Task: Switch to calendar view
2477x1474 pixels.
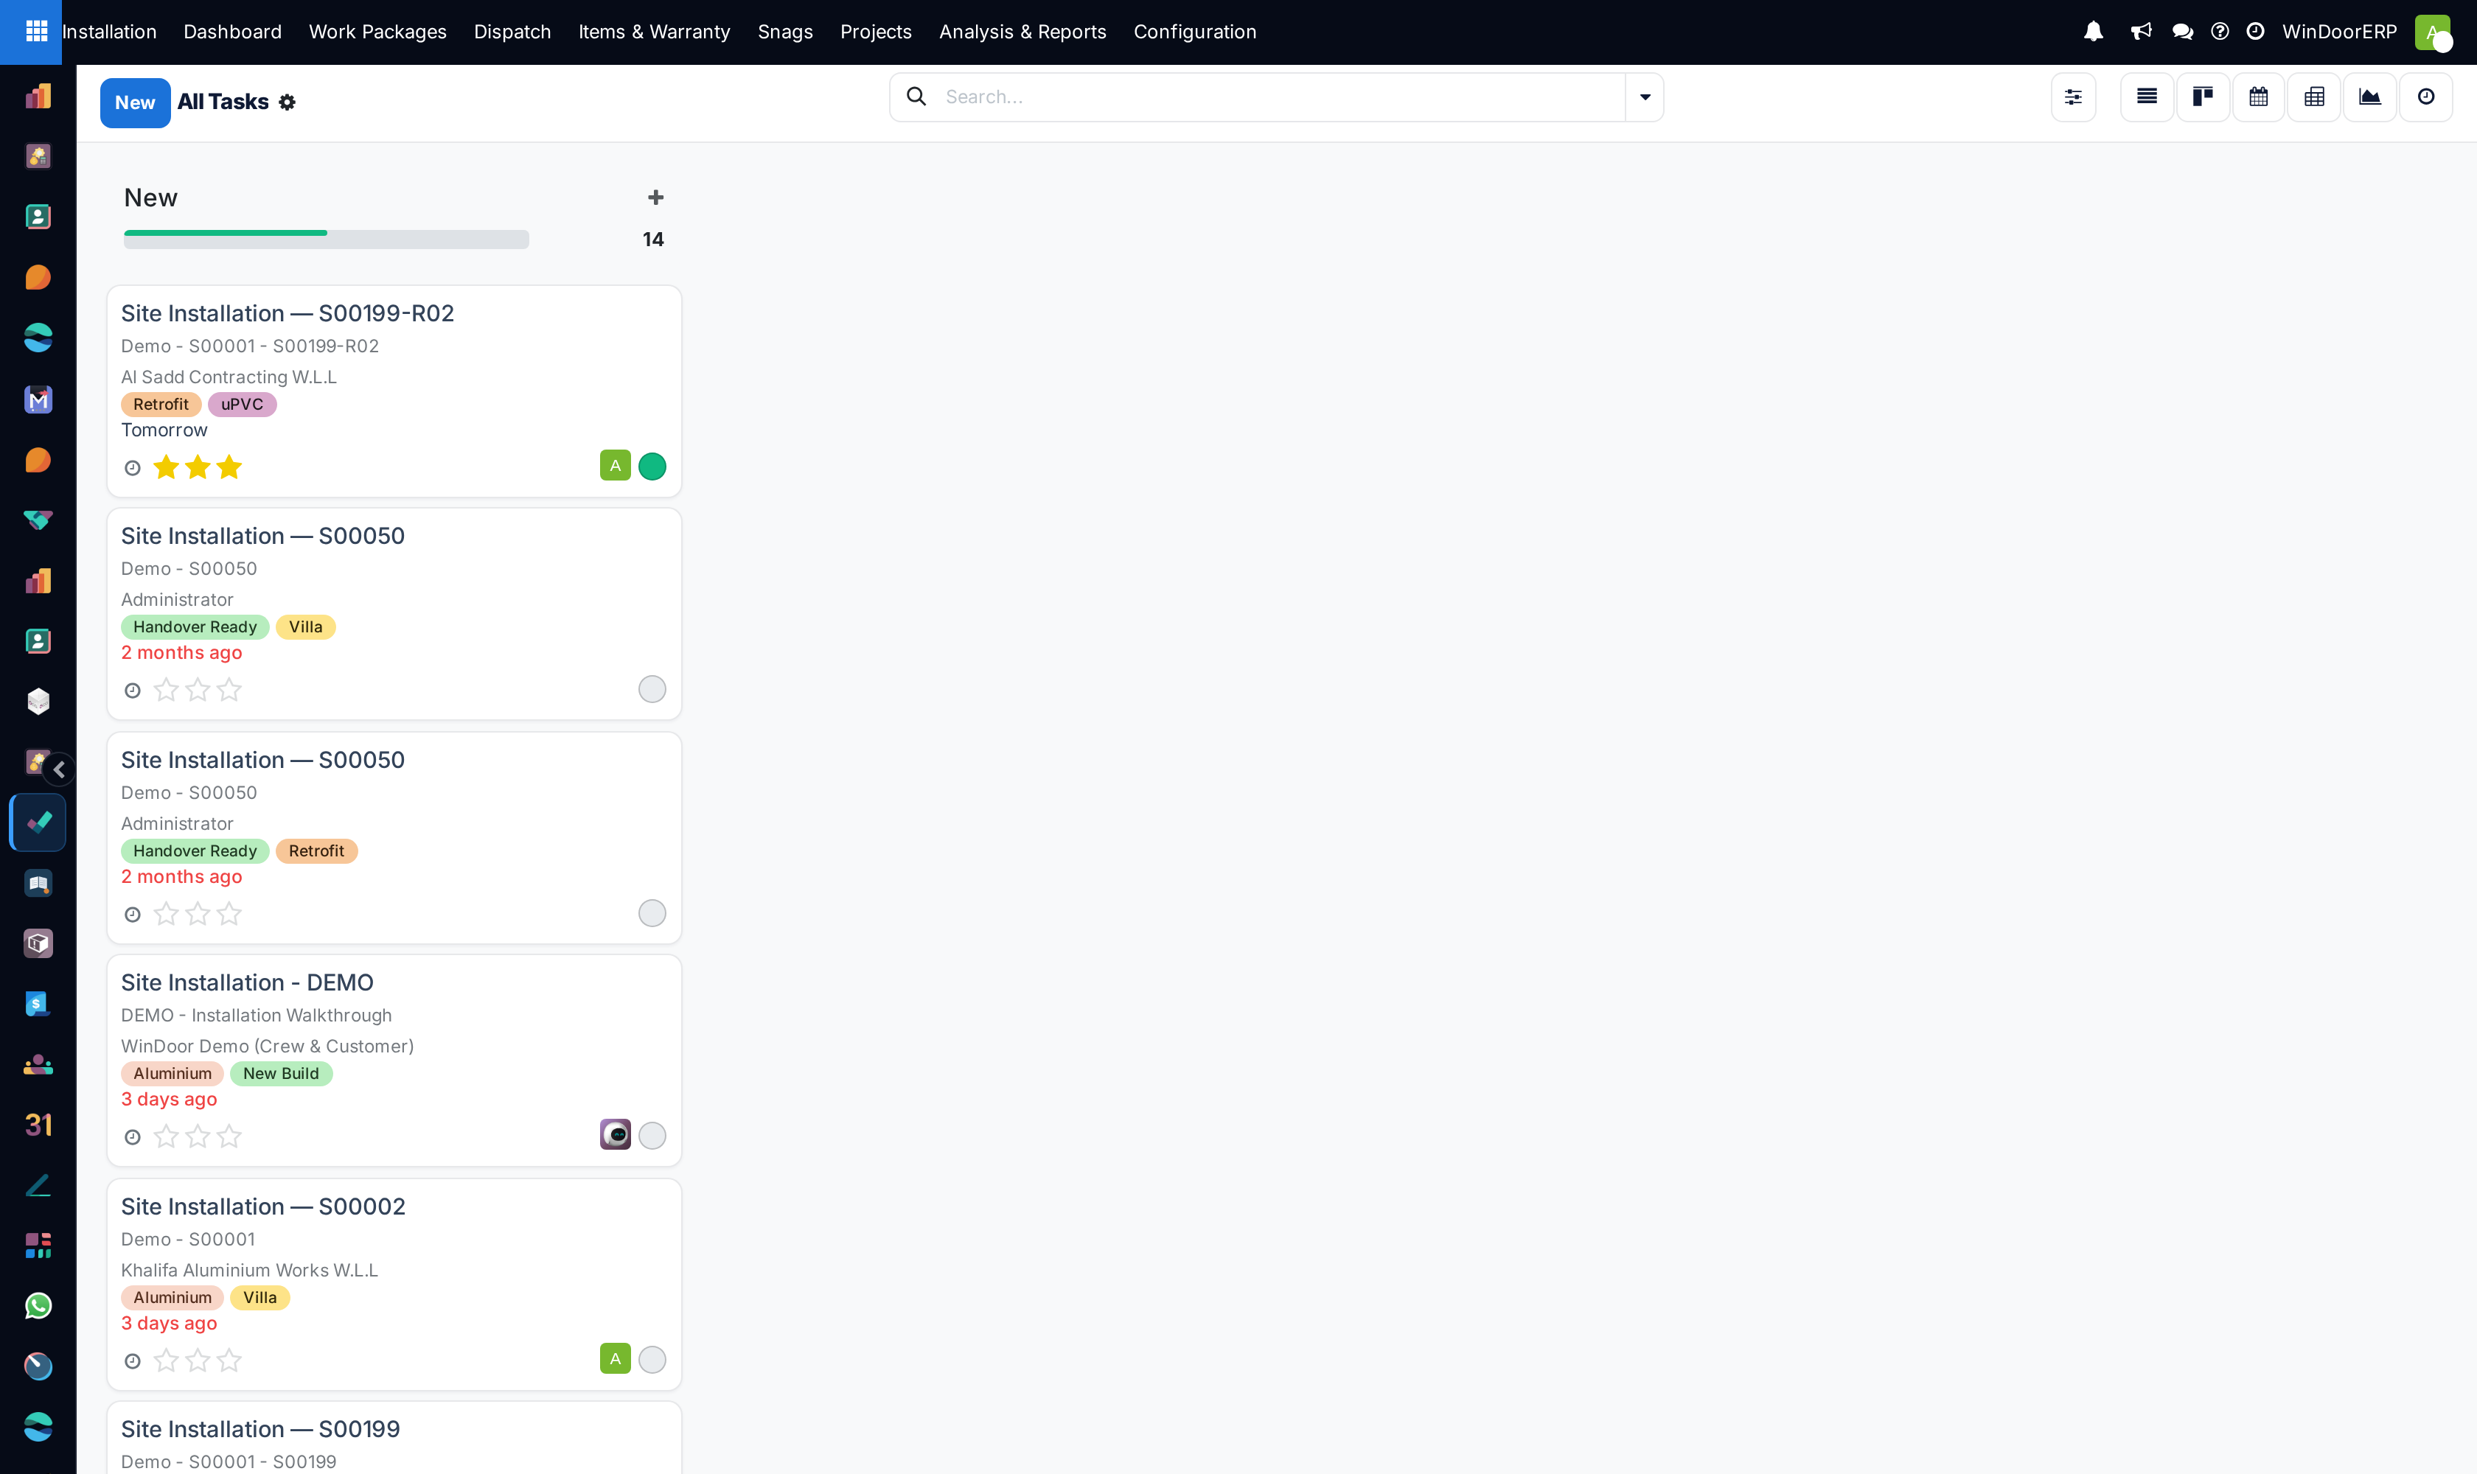Action: click(x=2258, y=97)
